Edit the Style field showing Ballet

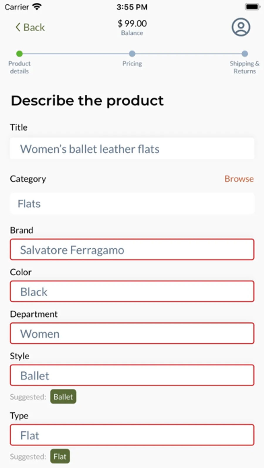(x=132, y=375)
